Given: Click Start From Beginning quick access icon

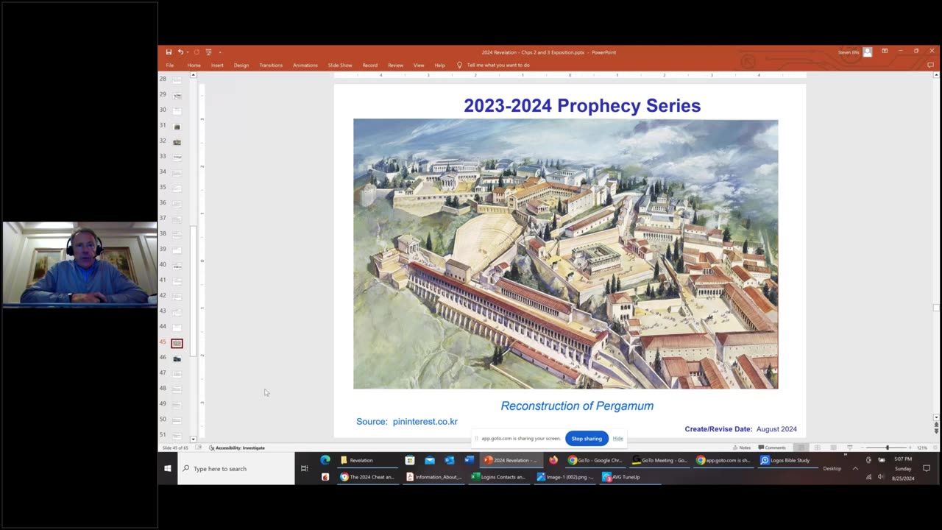Looking at the screenshot, I should 209,52.
